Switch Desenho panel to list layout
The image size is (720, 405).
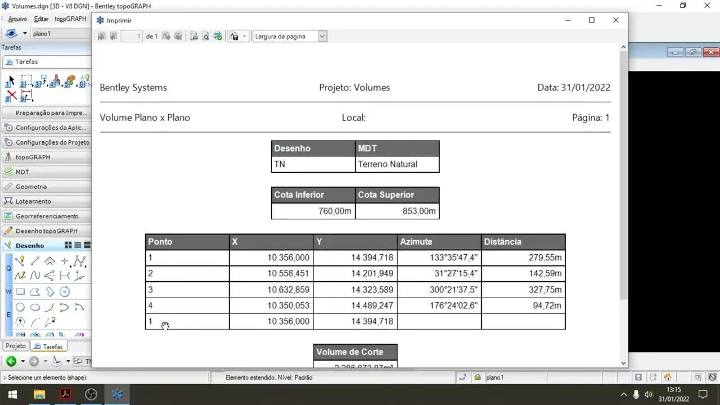(x=78, y=245)
